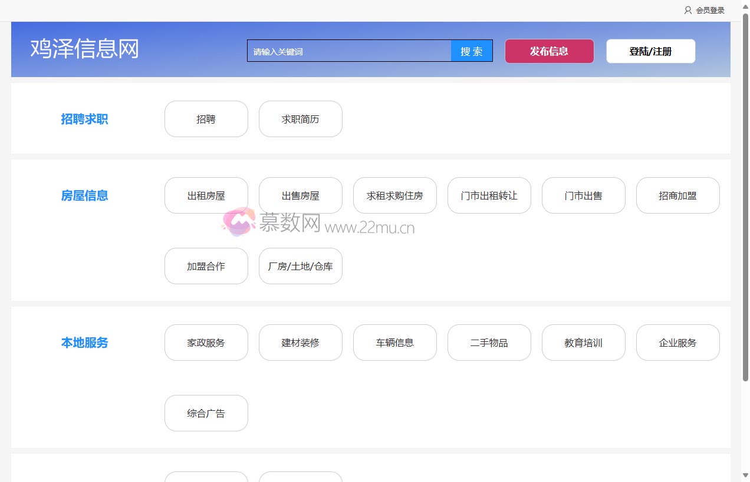
Task: Click the 房屋信息 section heading
Action: click(x=84, y=195)
